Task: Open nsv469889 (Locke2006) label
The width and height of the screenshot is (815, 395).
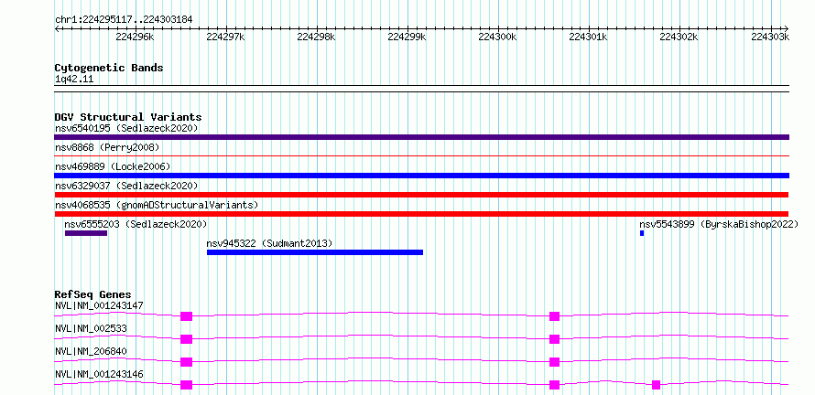Action: (113, 166)
